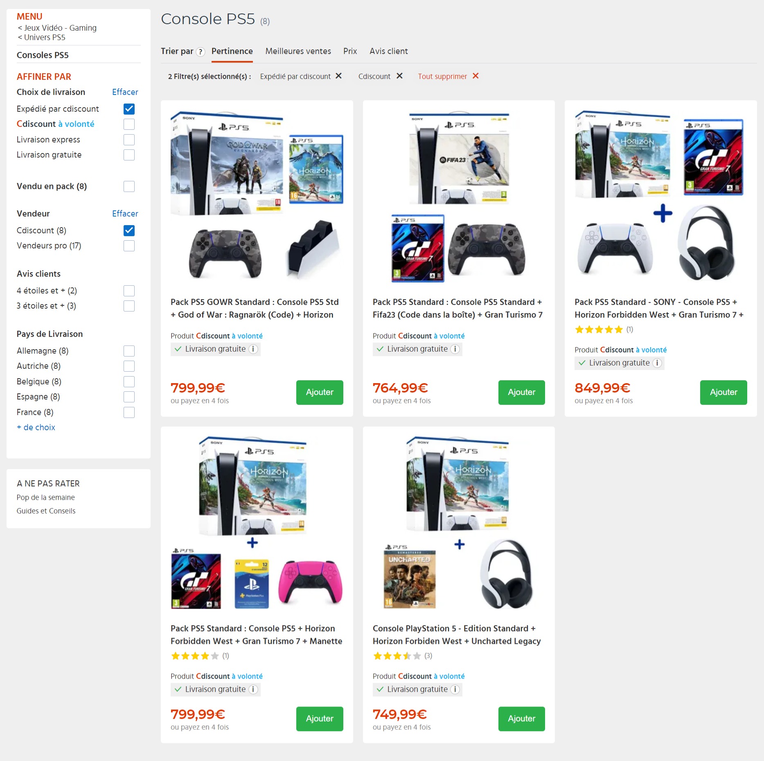
Task: Open info icon for FIFA23 pack free delivery
Action: pos(455,349)
